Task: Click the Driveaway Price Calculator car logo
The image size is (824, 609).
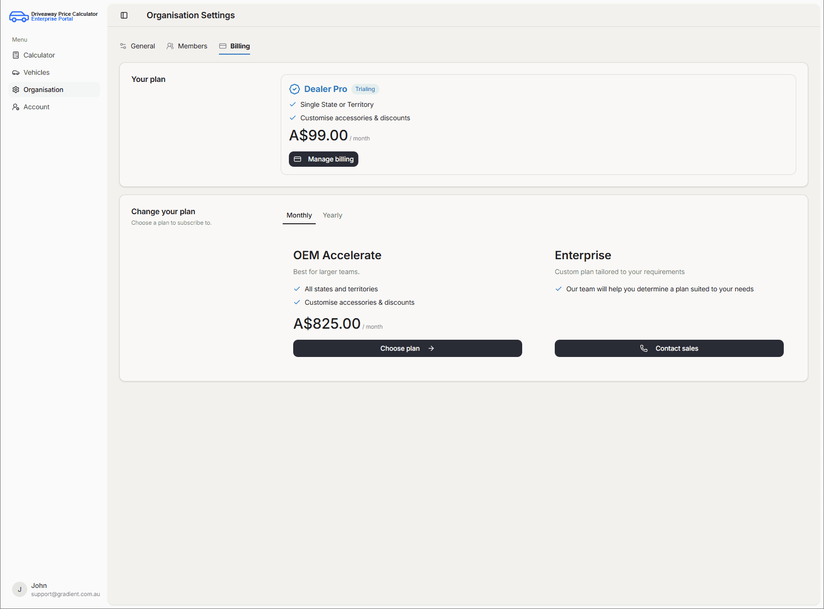Action: tap(19, 17)
